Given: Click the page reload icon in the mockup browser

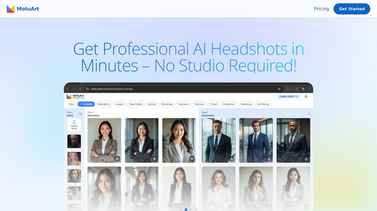Looking at the screenshot, I should click(80, 89).
